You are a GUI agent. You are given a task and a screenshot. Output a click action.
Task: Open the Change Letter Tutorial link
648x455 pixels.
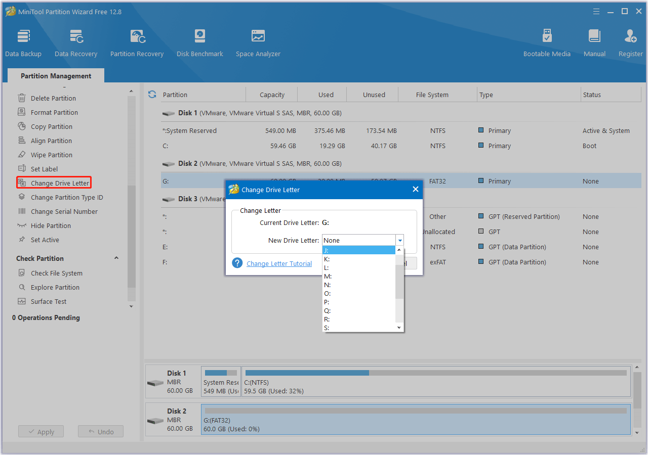[279, 263]
